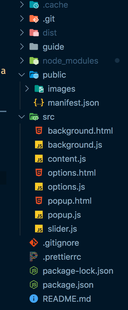Expand the .cache folder chevron
This screenshot has width=128, height=310.
tap(22, 5)
